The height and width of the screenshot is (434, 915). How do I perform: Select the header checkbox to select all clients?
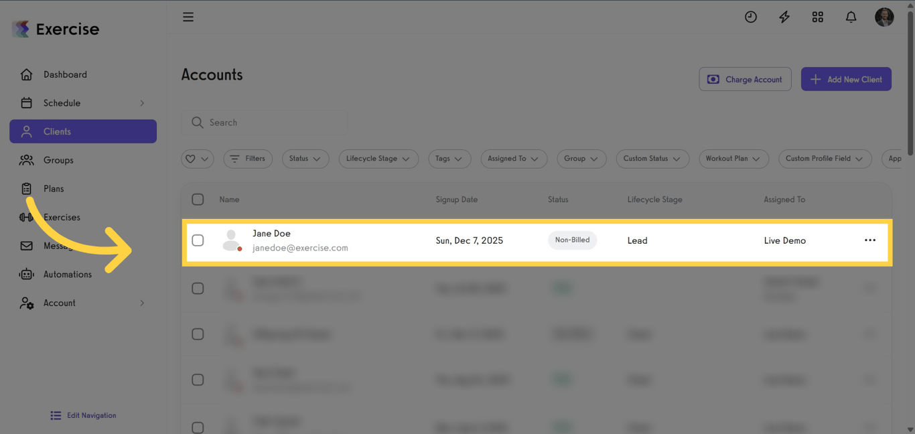tap(198, 199)
